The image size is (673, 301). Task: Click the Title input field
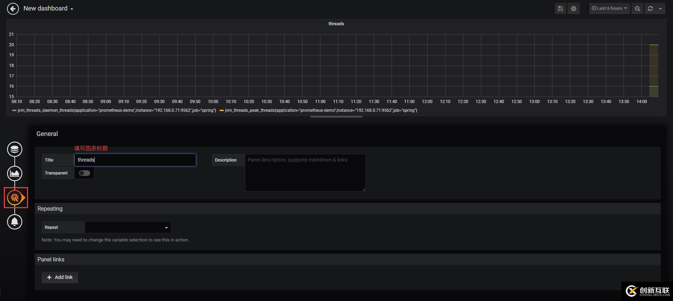pos(135,160)
